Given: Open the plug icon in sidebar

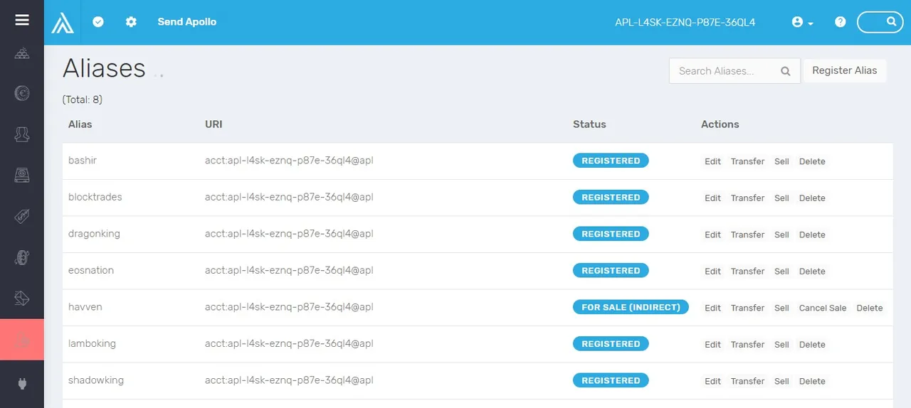Looking at the screenshot, I should coord(22,384).
